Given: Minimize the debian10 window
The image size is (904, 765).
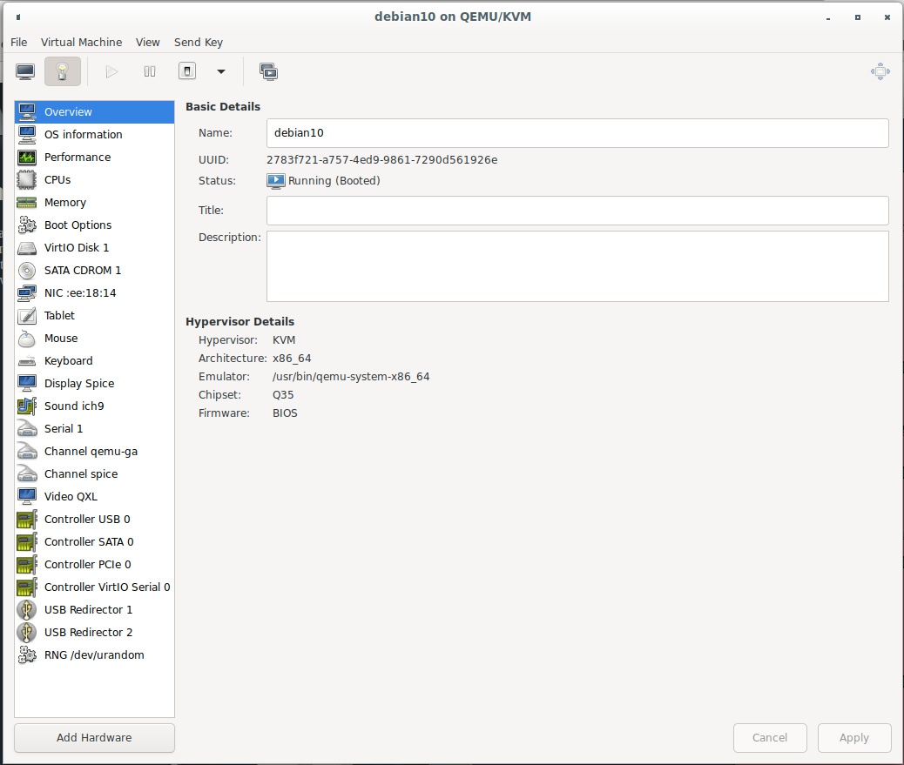Looking at the screenshot, I should point(828,18).
